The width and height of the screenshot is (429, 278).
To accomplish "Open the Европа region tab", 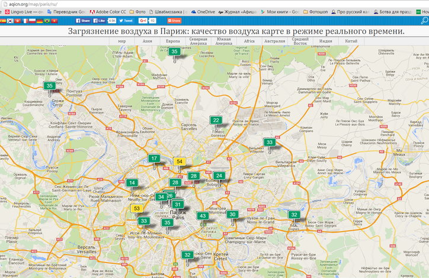I will (x=173, y=41).
